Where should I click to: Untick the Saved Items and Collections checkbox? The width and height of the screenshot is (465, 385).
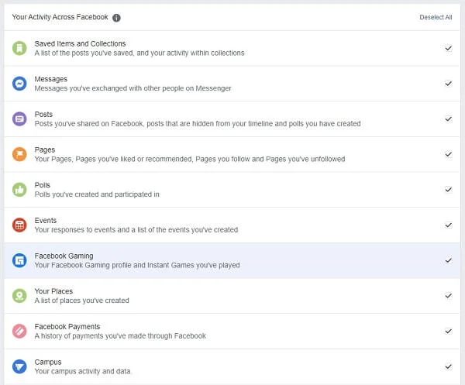(x=448, y=48)
